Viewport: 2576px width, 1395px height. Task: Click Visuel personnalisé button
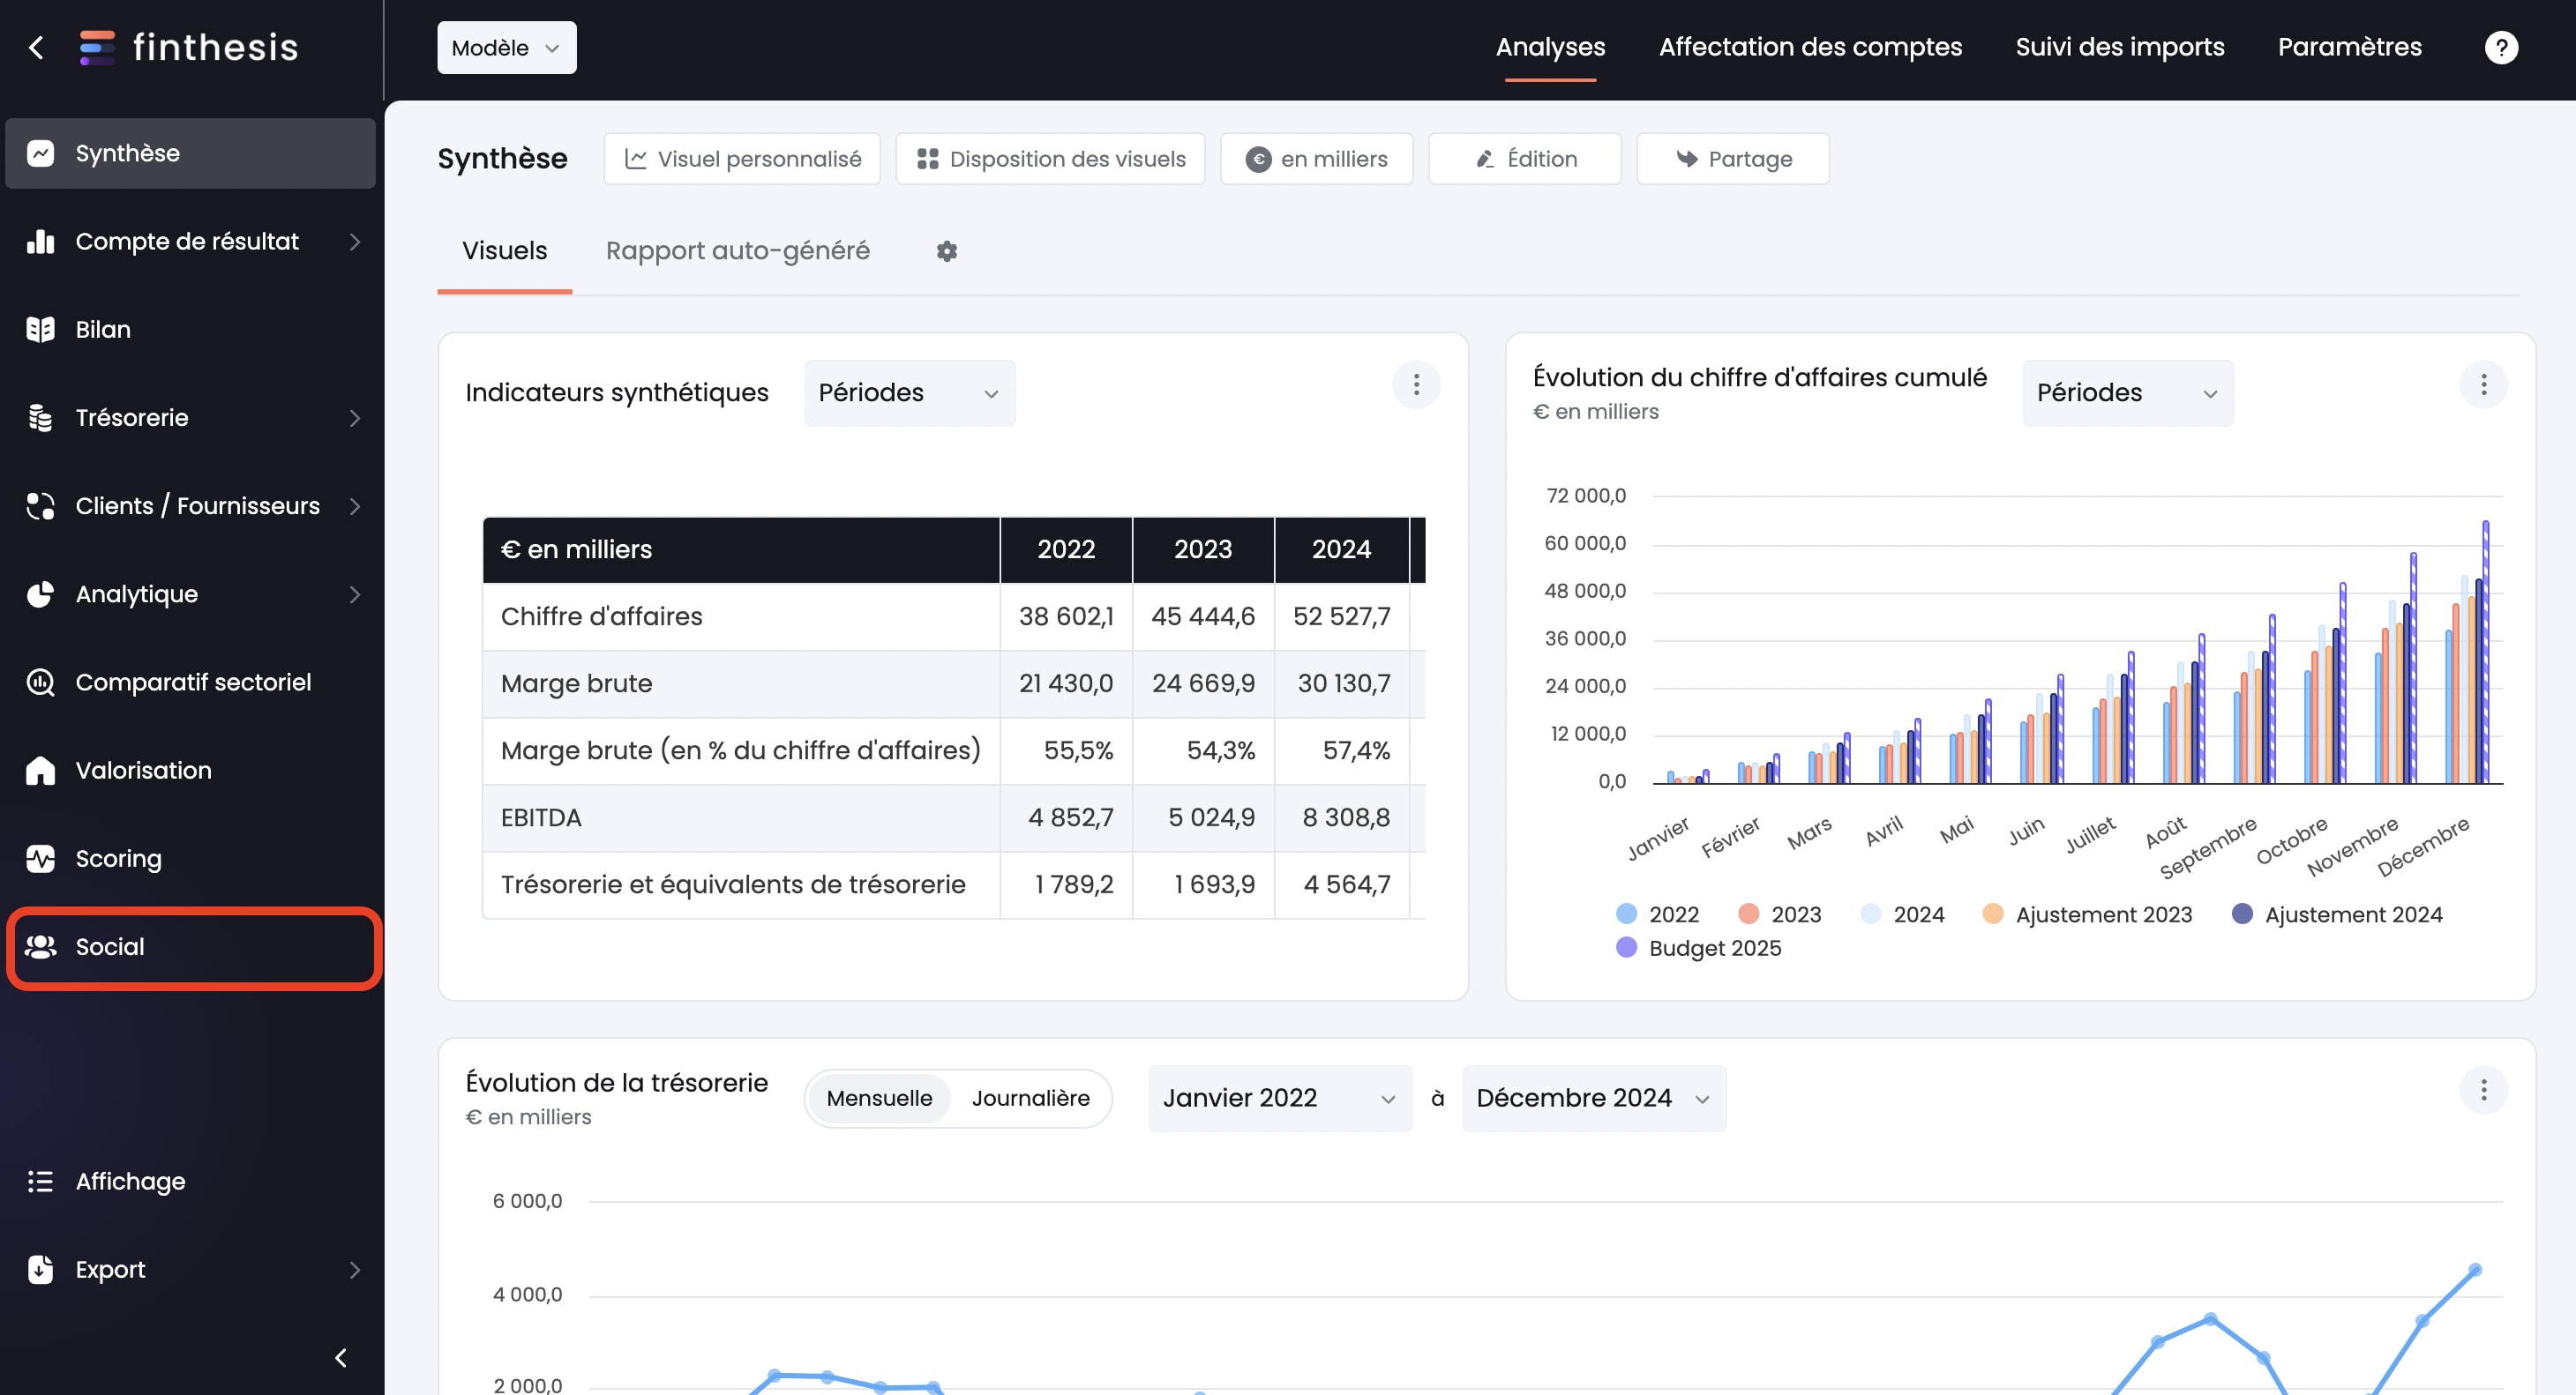coord(741,159)
